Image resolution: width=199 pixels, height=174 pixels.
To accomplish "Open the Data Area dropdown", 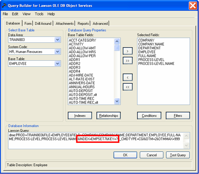I will [58, 40].
